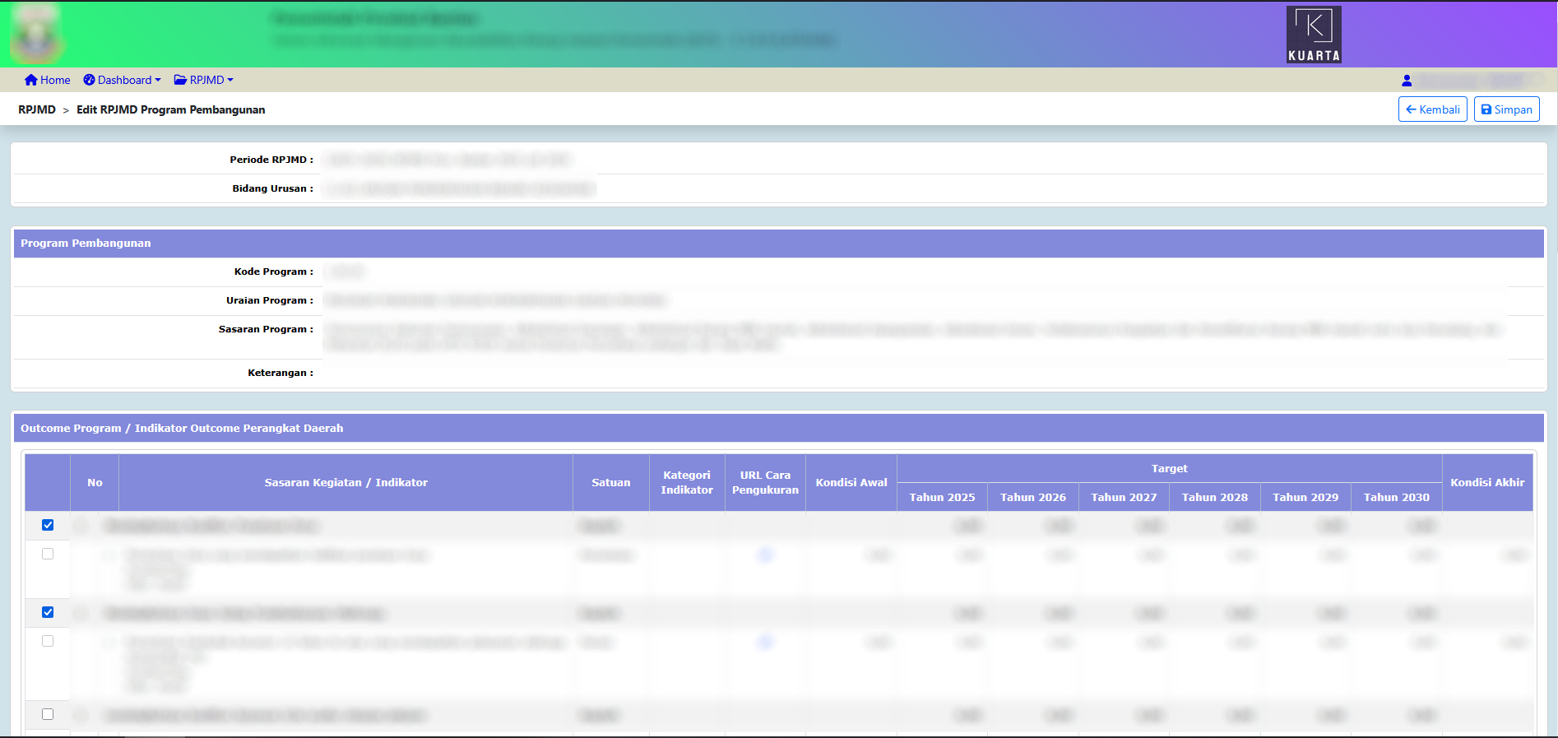Screen dimensions: 1558x738
Task: Click the Tahun 2025 column header
Action: click(942, 497)
